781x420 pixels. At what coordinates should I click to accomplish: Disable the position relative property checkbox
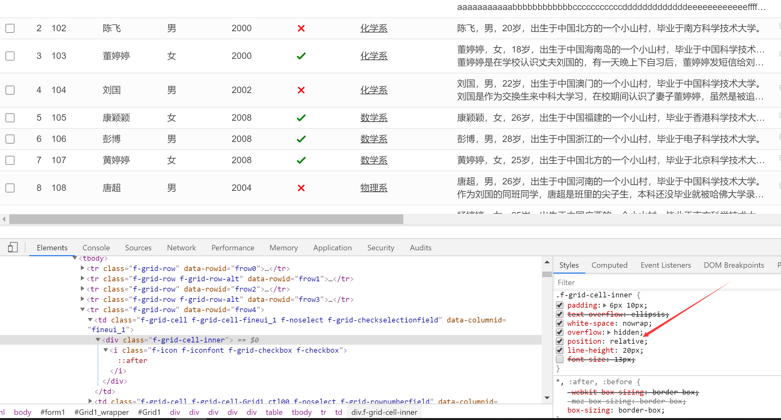[560, 341]
